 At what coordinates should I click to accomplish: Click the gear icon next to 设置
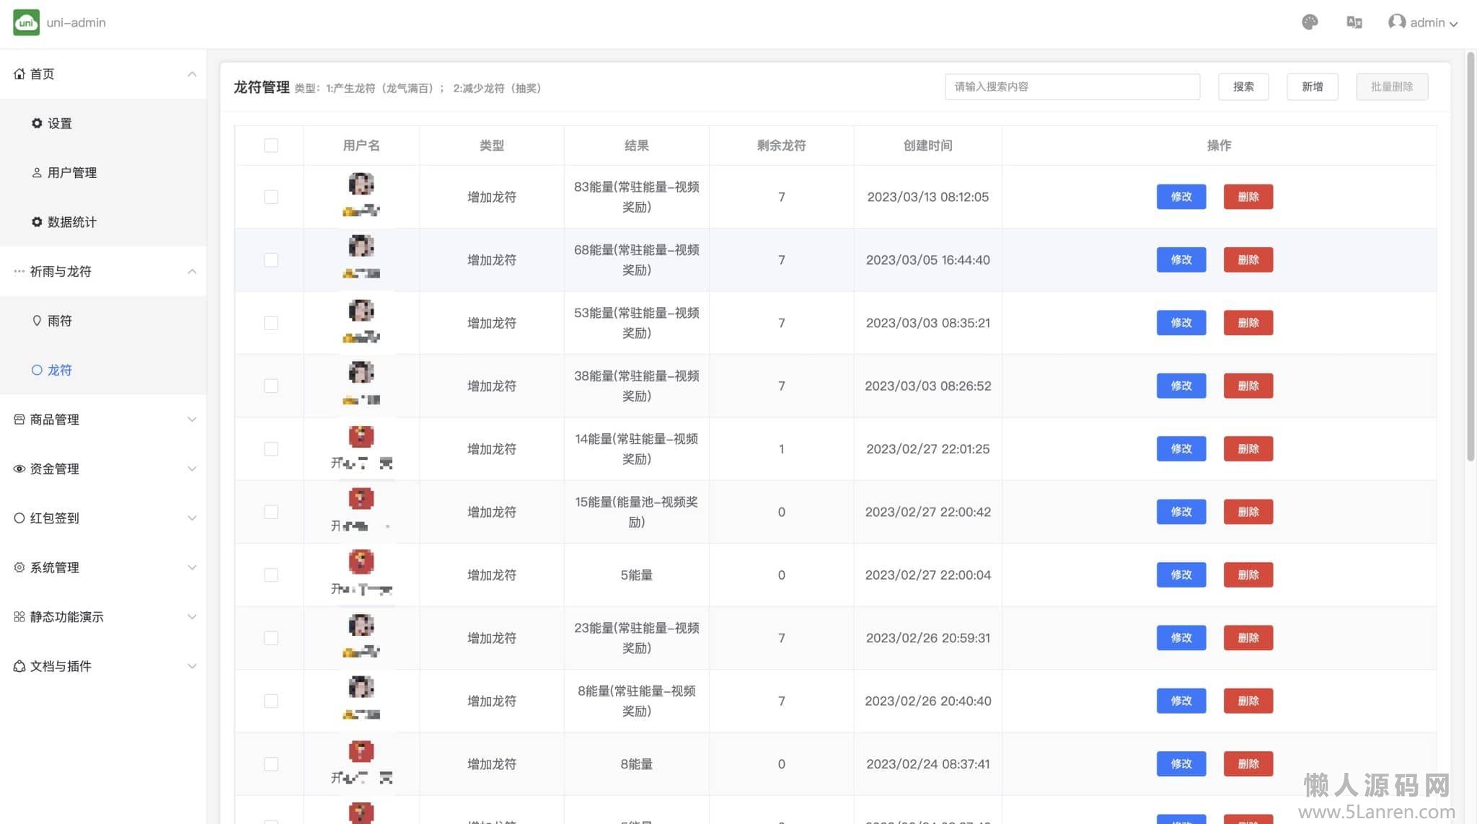[x=37, y=123]
